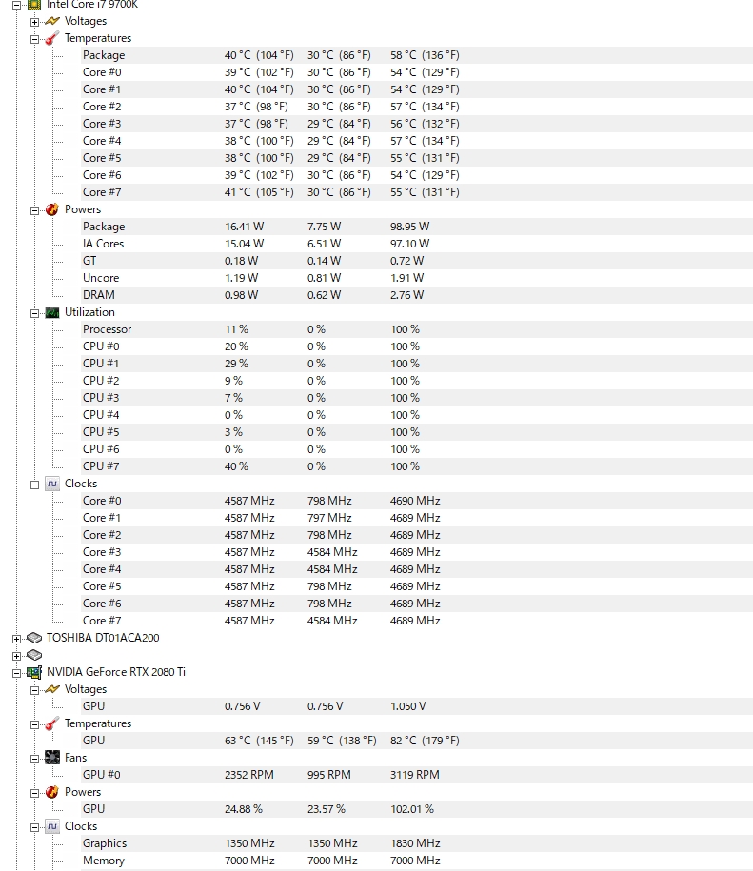
Task: Expand the Voltages node under Intel Core i7
Action: [x=35, y=22]
